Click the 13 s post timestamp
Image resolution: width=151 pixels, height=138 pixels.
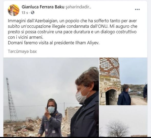pos(25,13)
